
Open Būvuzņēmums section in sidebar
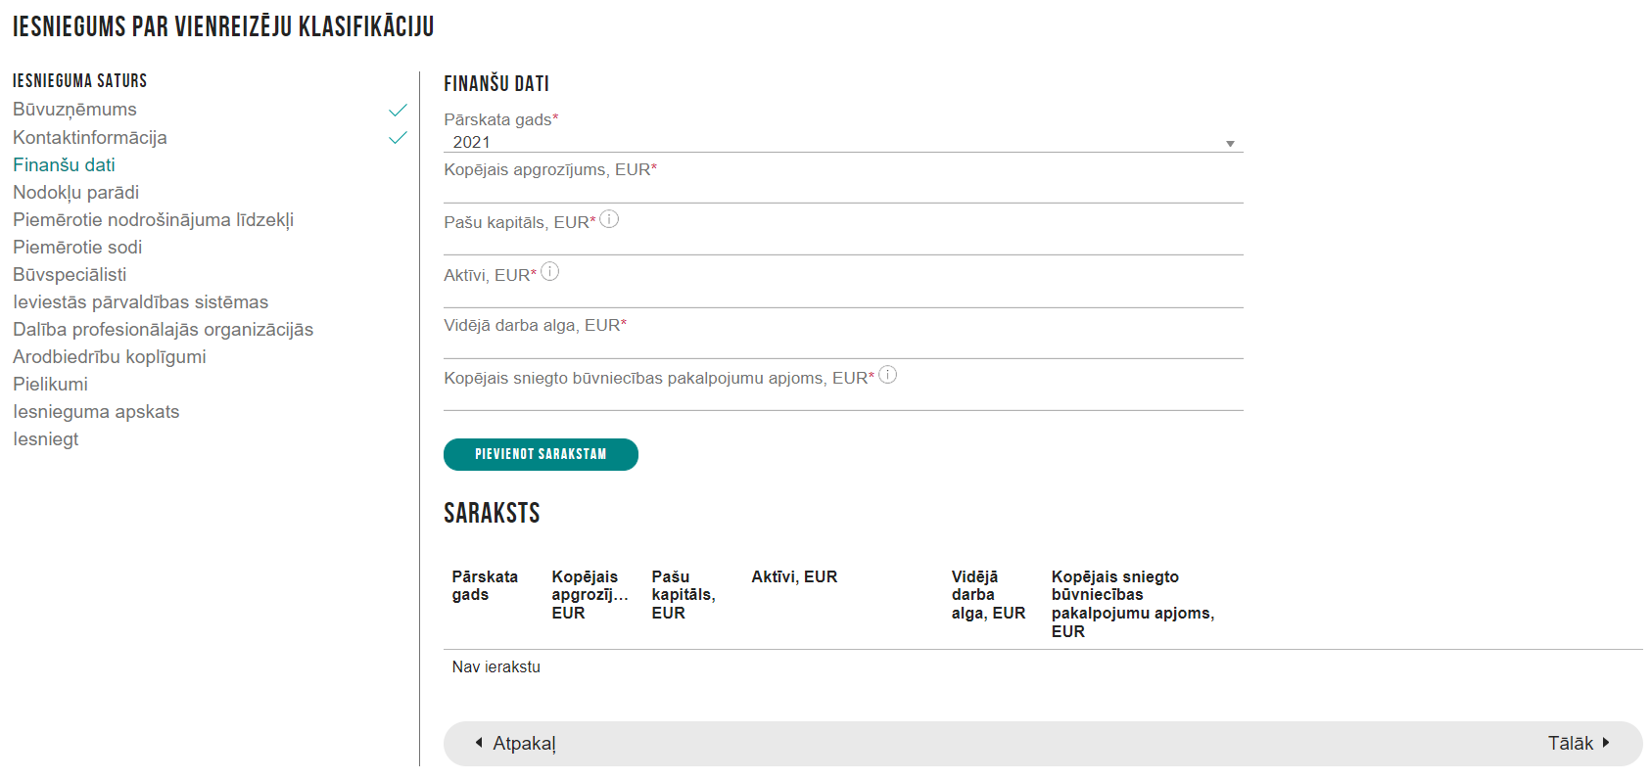point(74,110)
